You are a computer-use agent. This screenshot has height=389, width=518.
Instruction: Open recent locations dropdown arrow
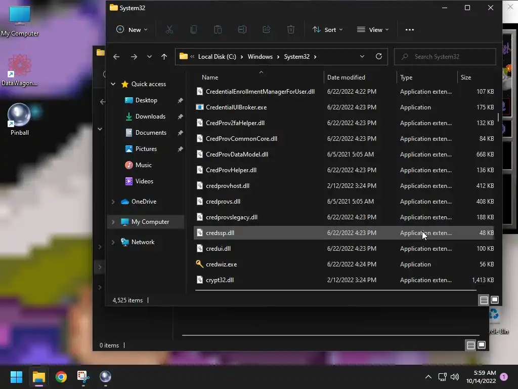pyautogui.click(x=149, y=57)
